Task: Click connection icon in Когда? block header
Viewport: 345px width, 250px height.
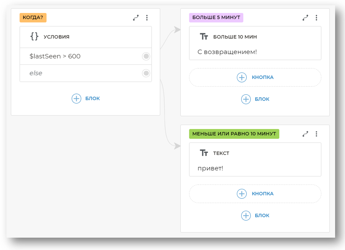Action: tap(136, 18)
